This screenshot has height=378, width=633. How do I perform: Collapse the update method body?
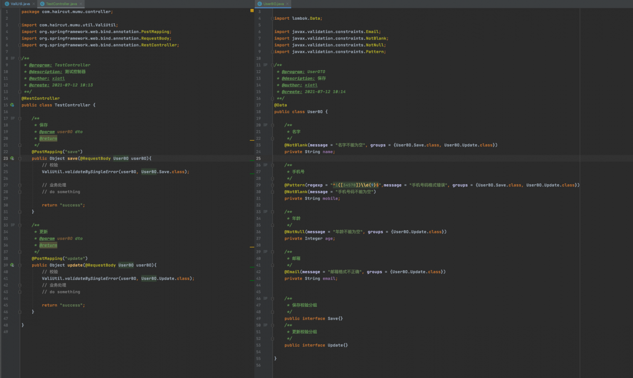(x=19, y=265)
